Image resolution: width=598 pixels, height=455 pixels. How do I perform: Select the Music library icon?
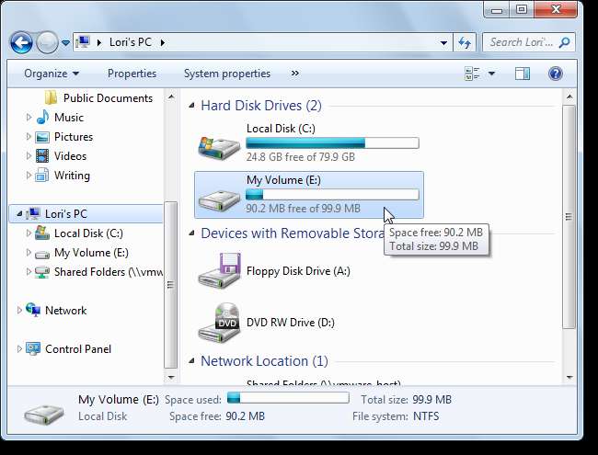[42, 117]
